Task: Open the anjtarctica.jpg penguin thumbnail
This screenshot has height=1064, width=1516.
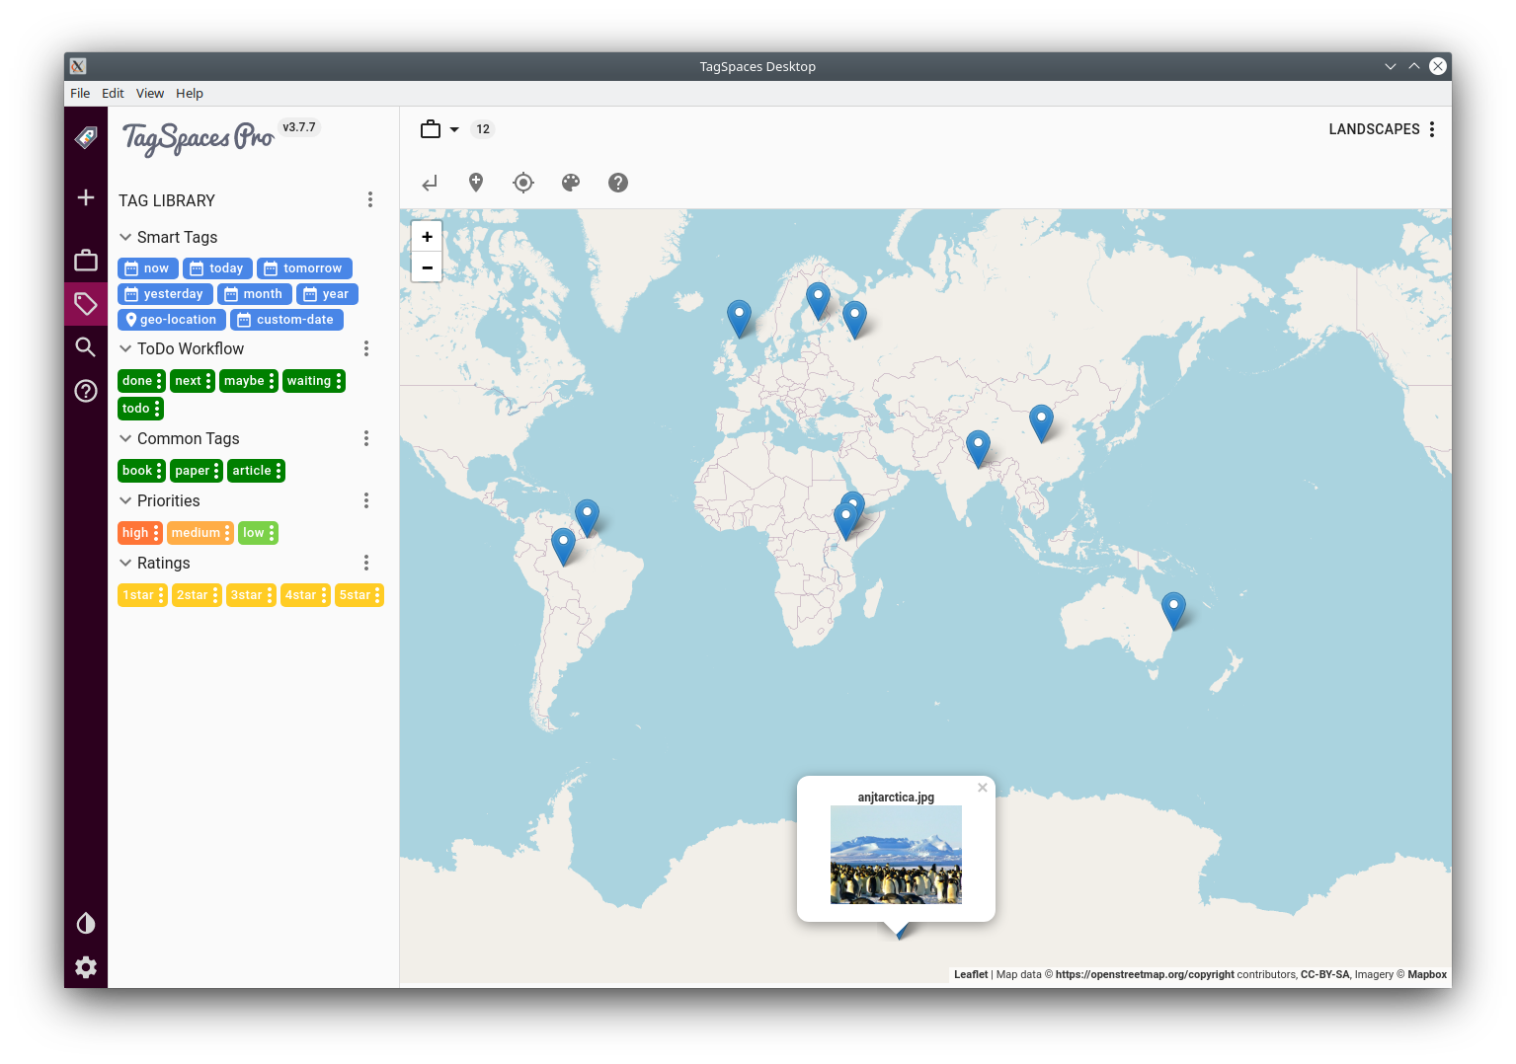Action: pyautogui.click(x=896, y=855)
